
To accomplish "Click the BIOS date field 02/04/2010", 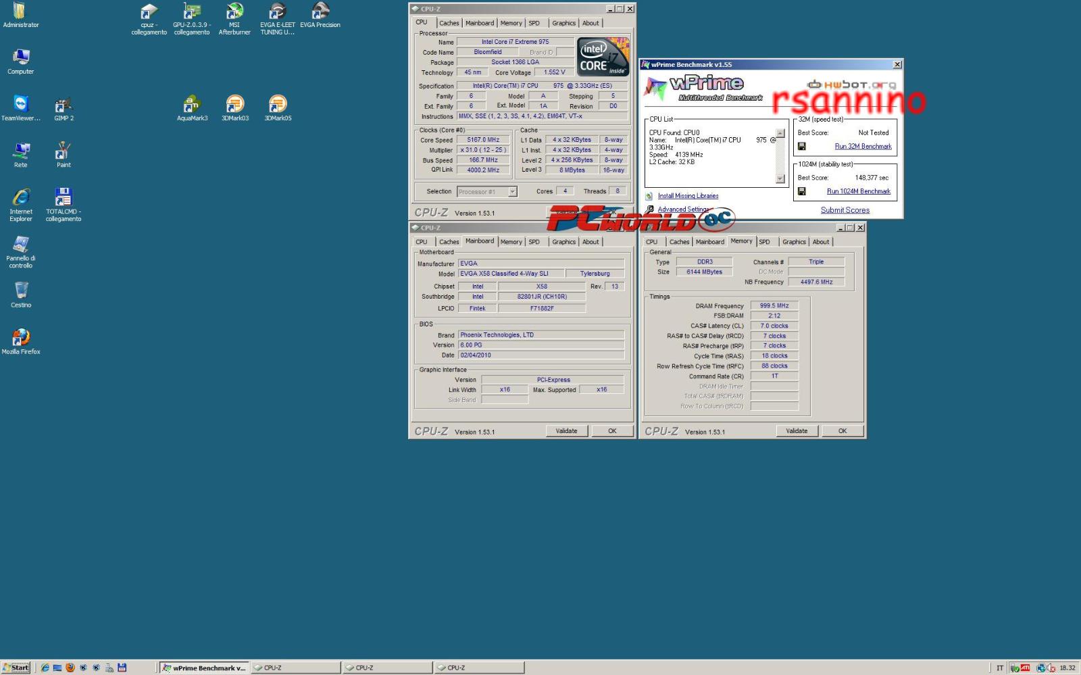I will [x=541, y=355].
